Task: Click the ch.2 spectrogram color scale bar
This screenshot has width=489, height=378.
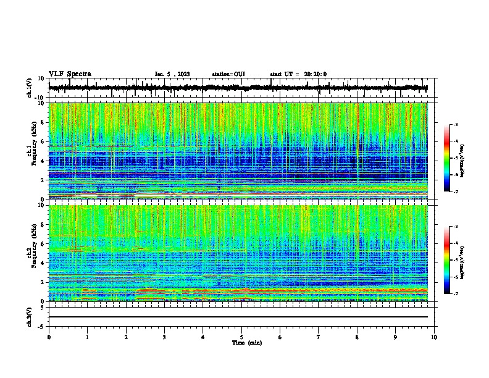Action: point(447,260)
